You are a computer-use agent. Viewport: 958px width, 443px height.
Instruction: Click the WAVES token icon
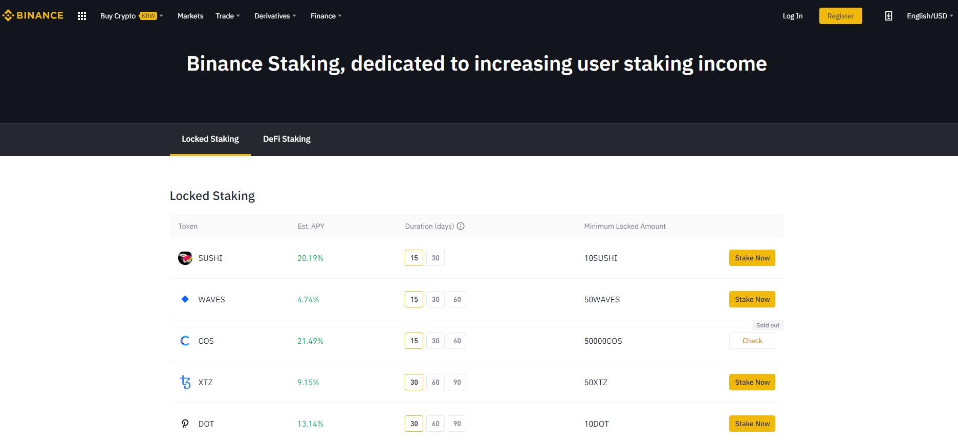(185, 299)
